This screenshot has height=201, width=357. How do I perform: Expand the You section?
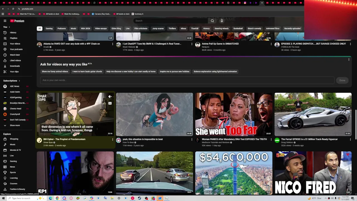pos(6,27)
